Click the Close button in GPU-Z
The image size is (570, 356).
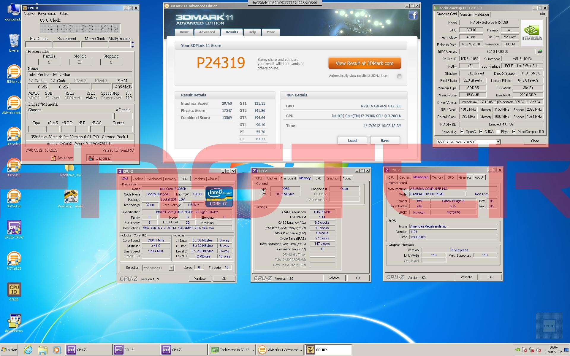coord(535,141)
